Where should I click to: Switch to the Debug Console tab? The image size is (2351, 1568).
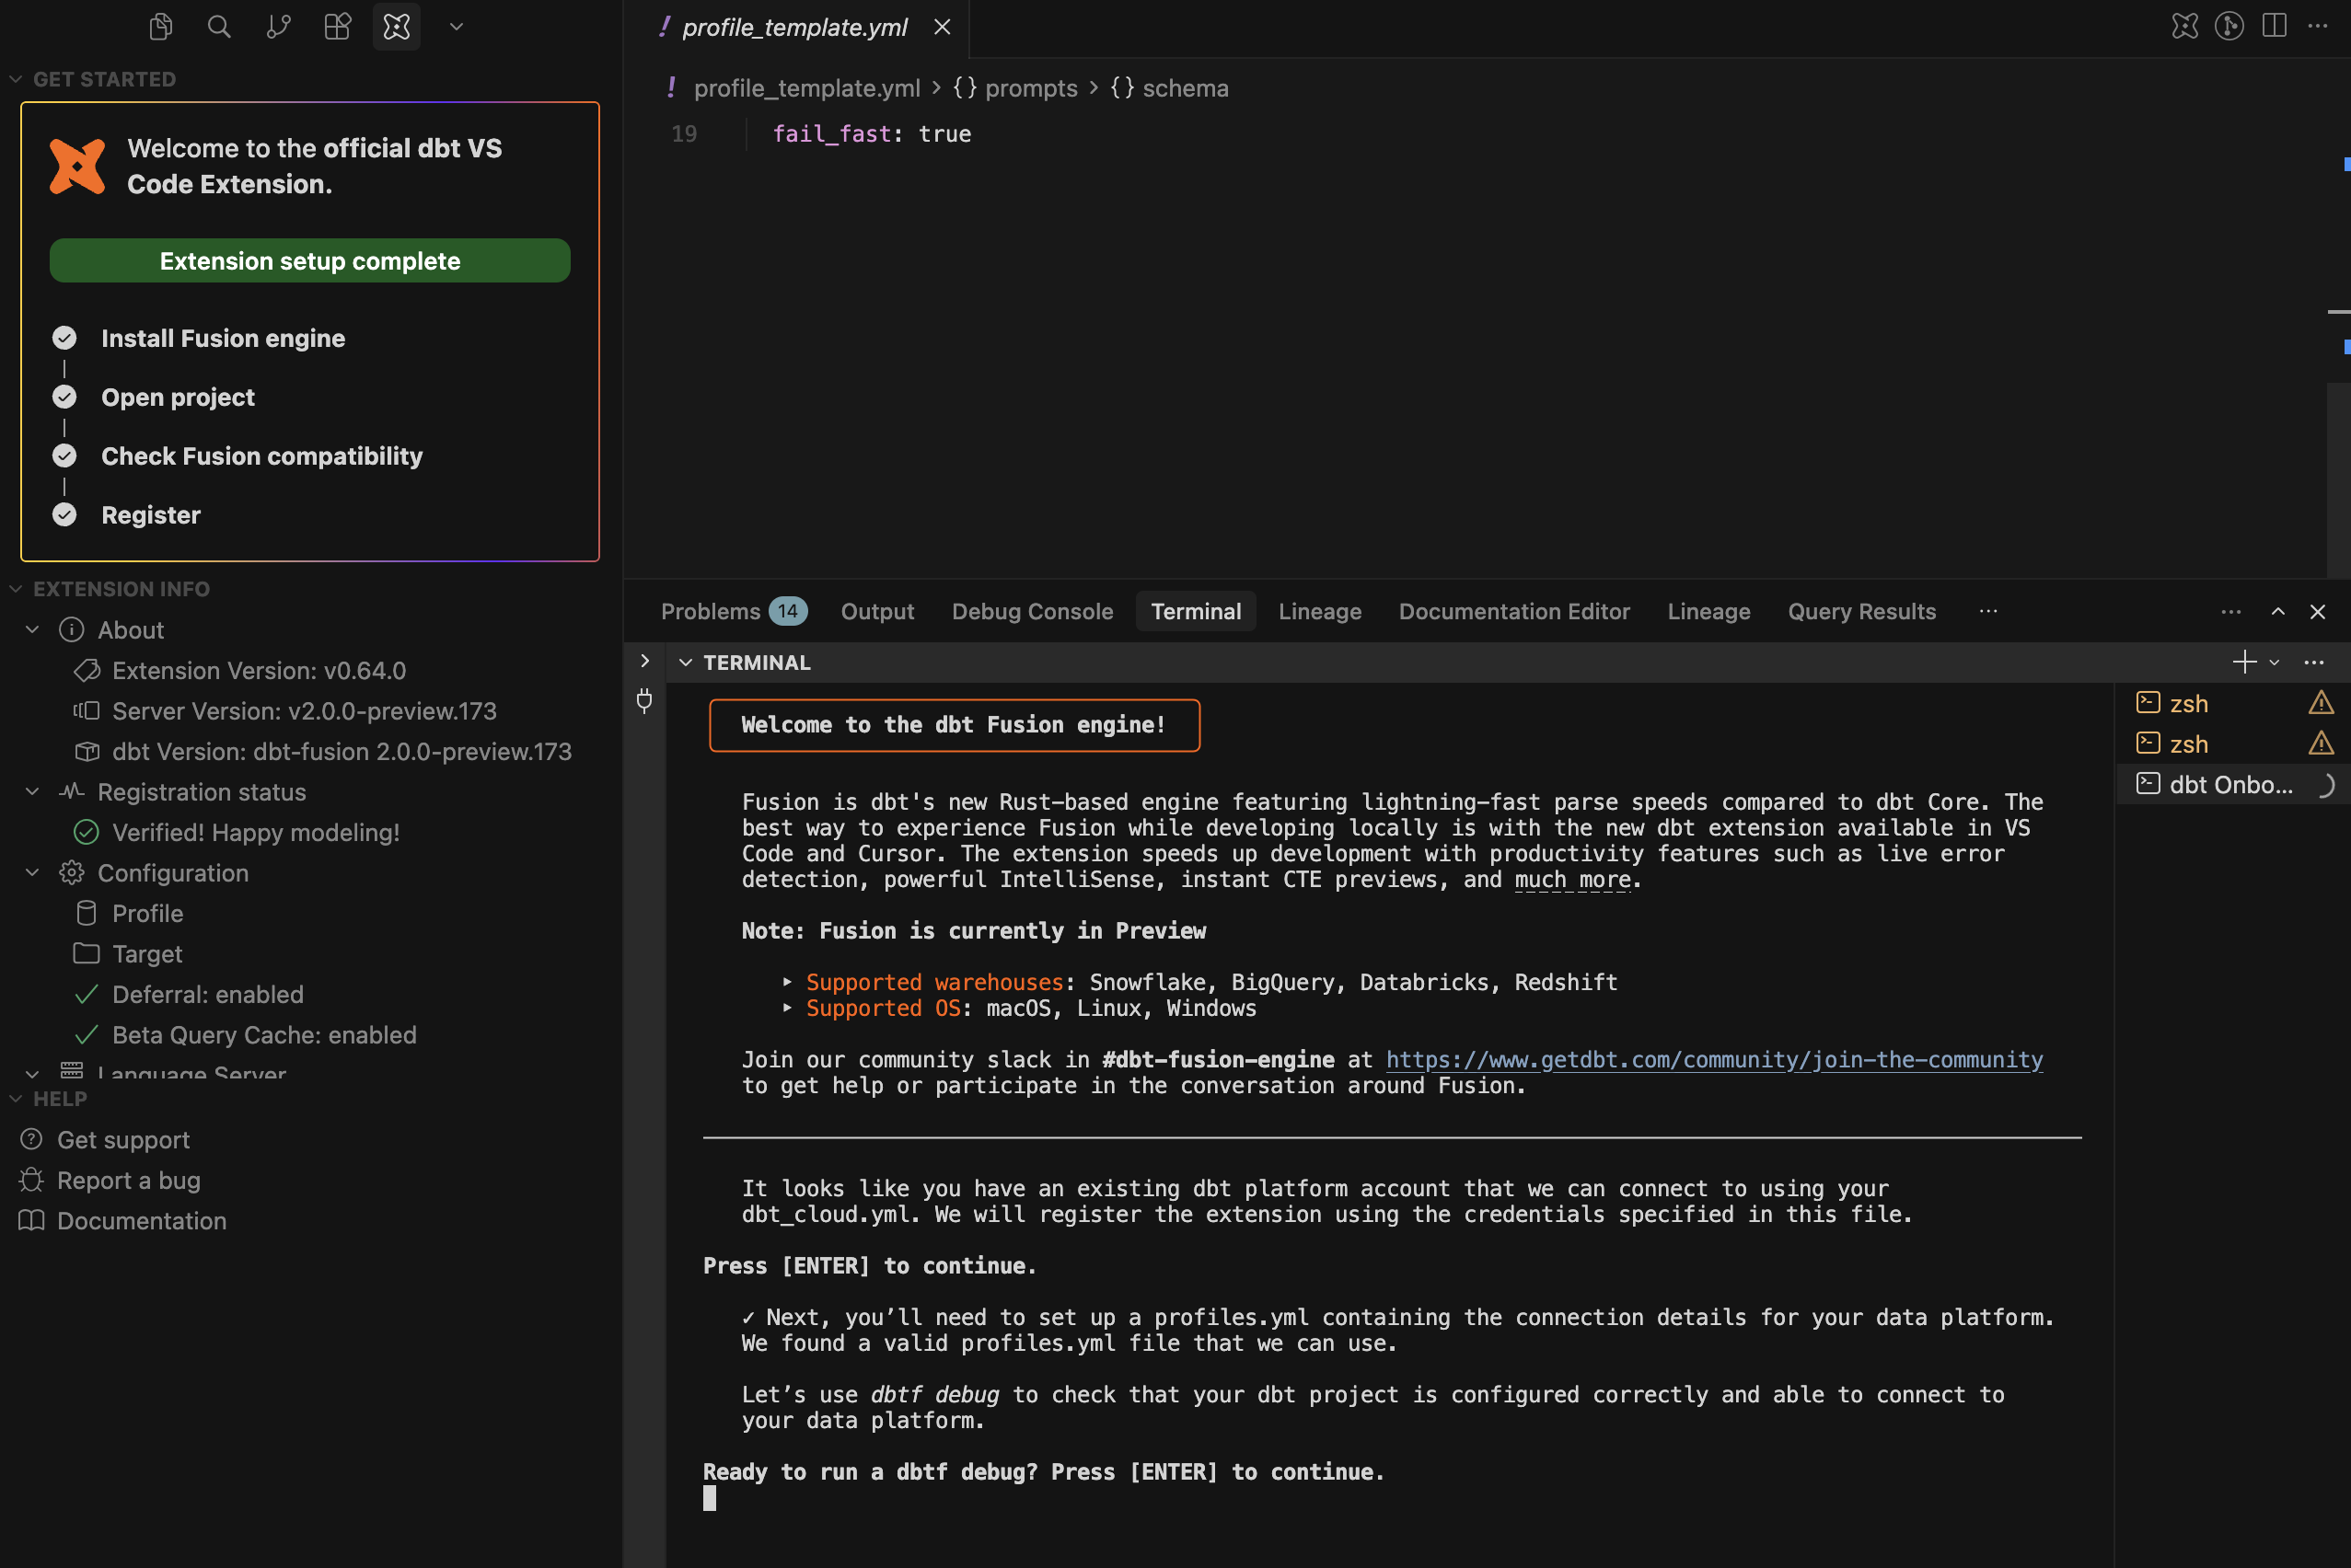1033,611
